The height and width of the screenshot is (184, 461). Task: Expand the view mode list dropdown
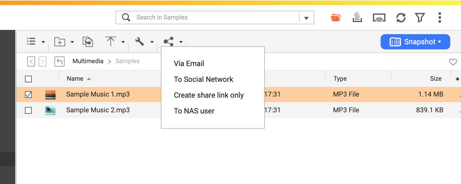pos(43,42)
